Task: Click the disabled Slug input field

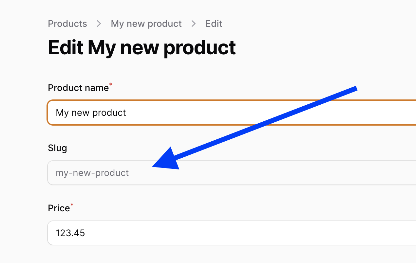Action: click(232, 173)
